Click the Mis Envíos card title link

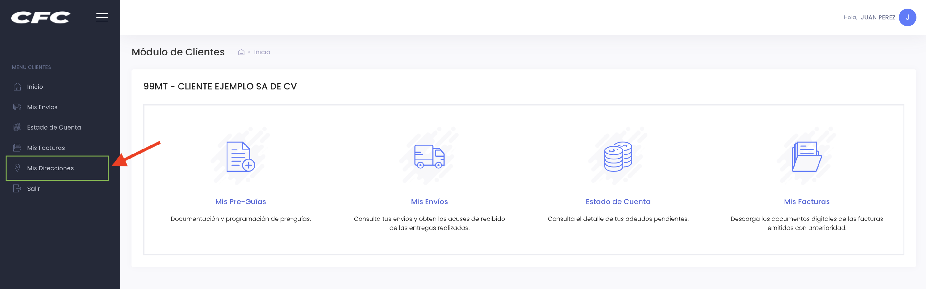429,201
